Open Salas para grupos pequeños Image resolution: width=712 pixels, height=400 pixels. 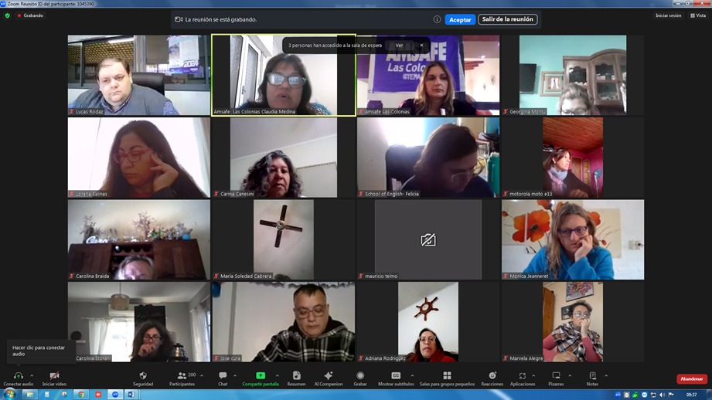tap(447, 376)
